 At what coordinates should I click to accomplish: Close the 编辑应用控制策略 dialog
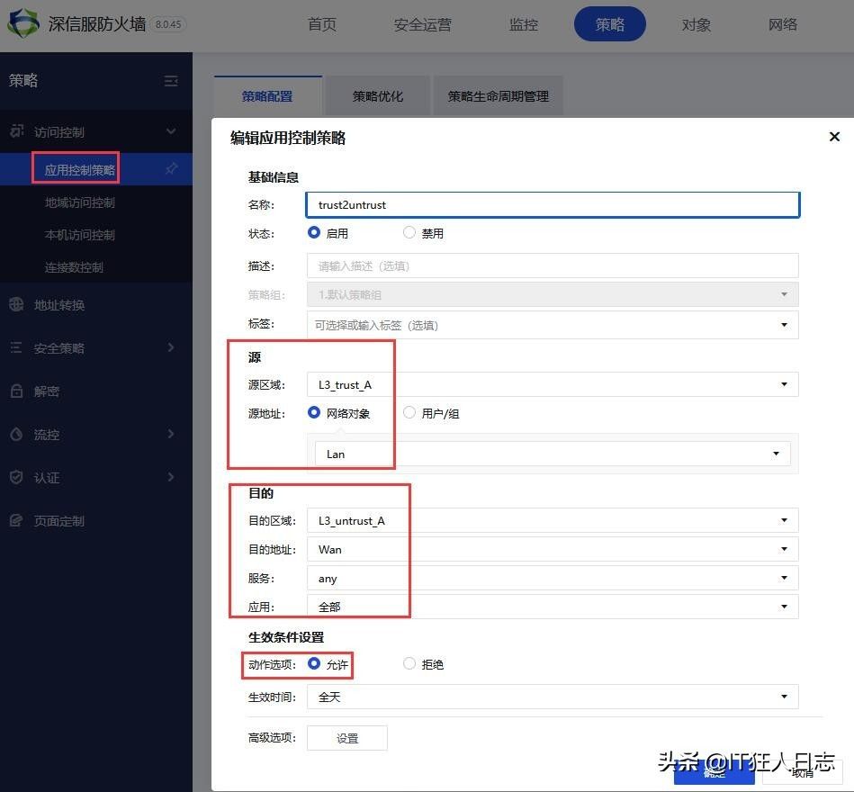coord(834,137)
